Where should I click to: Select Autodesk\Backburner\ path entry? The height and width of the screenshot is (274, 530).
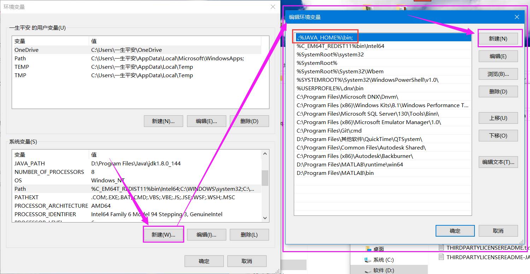pyautogui.click(x=383, y=156)
